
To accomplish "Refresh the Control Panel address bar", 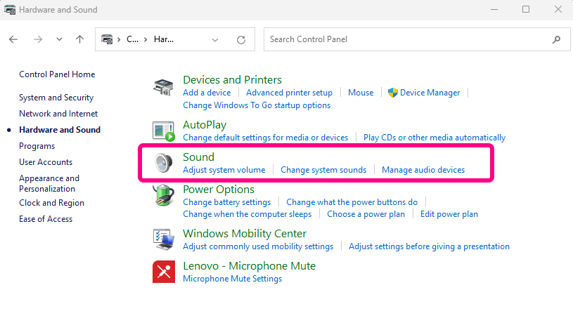I will coord(241,39).
